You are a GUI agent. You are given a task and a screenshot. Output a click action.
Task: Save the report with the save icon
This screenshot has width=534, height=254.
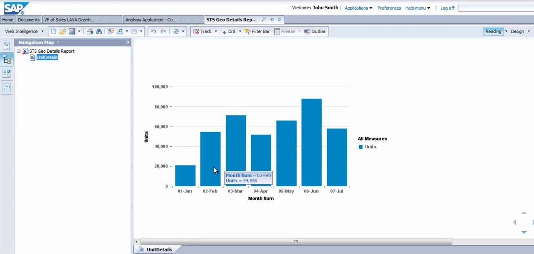click(71, 31)
